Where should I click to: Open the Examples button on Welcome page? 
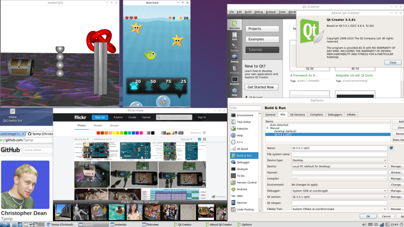click(262, 39)
